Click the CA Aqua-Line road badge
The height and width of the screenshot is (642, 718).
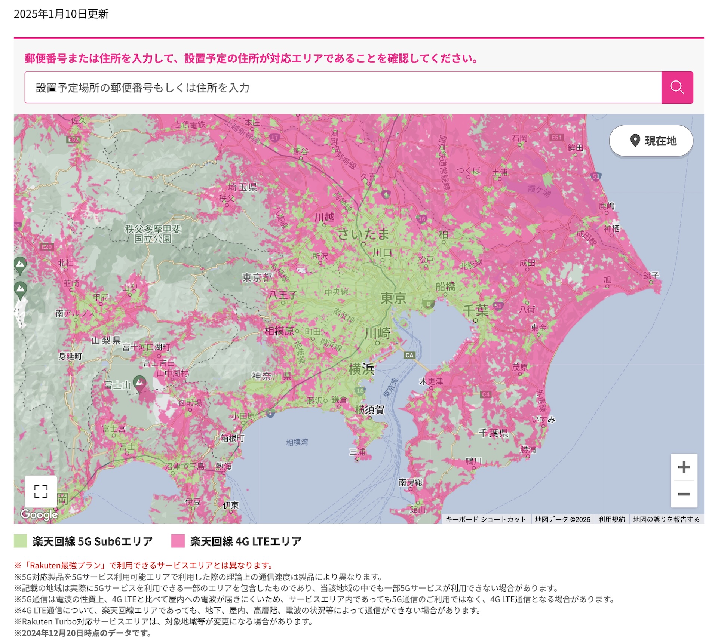[x=409, y=355]
